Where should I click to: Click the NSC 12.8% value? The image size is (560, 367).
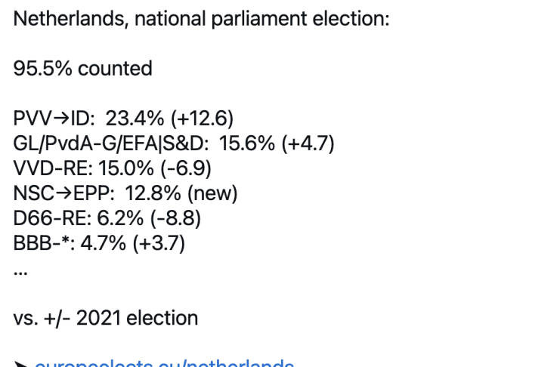pos(153,193)
